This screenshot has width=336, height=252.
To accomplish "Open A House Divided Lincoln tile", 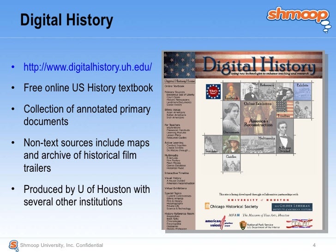I will [x=285, y=136].
